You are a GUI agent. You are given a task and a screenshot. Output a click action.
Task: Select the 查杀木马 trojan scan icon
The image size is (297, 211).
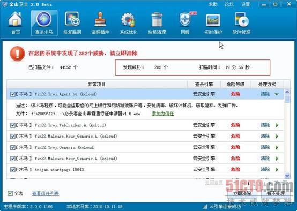(x=44, y=22)
